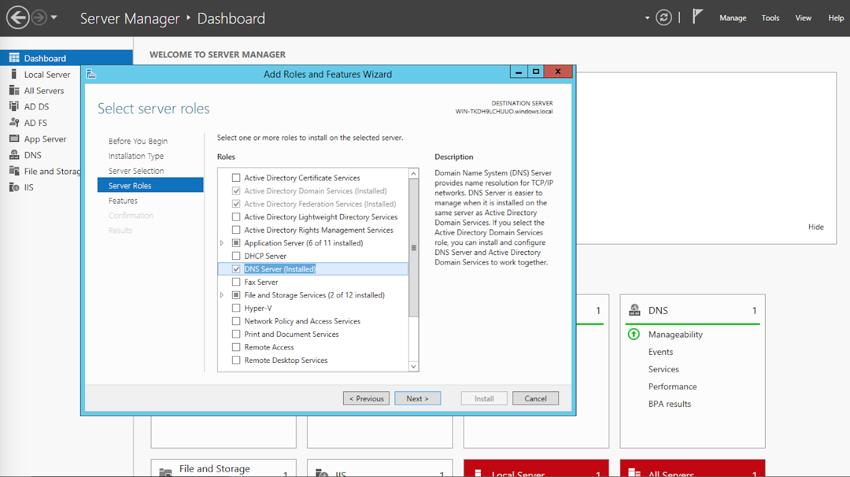Select App Server icon in sidebar

(x=14, y=139)
